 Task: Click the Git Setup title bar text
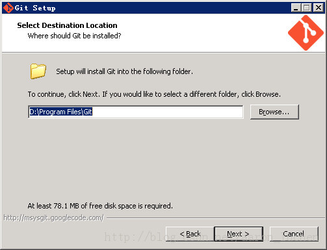click(x=35, y=8)
